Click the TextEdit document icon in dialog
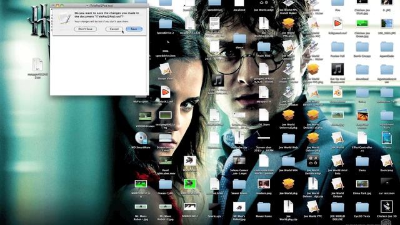This screenshot has height=225, width=400. click(64, 18)
